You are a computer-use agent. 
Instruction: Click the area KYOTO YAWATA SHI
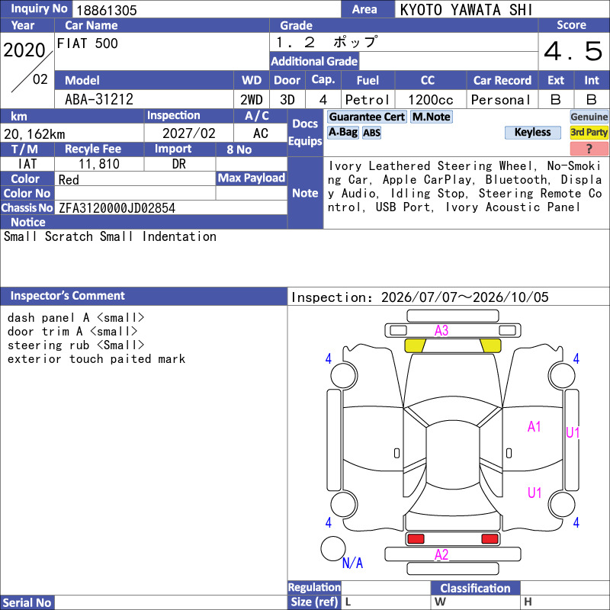click(x=466, y=10)
